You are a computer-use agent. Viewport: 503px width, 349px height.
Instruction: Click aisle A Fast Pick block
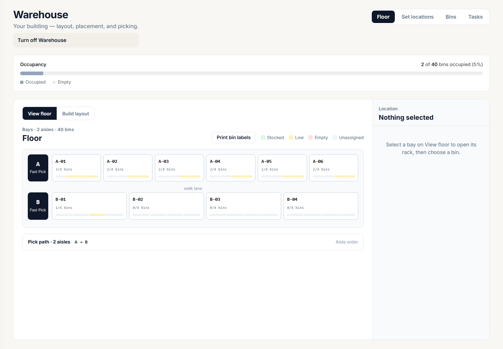coord(38,168)
